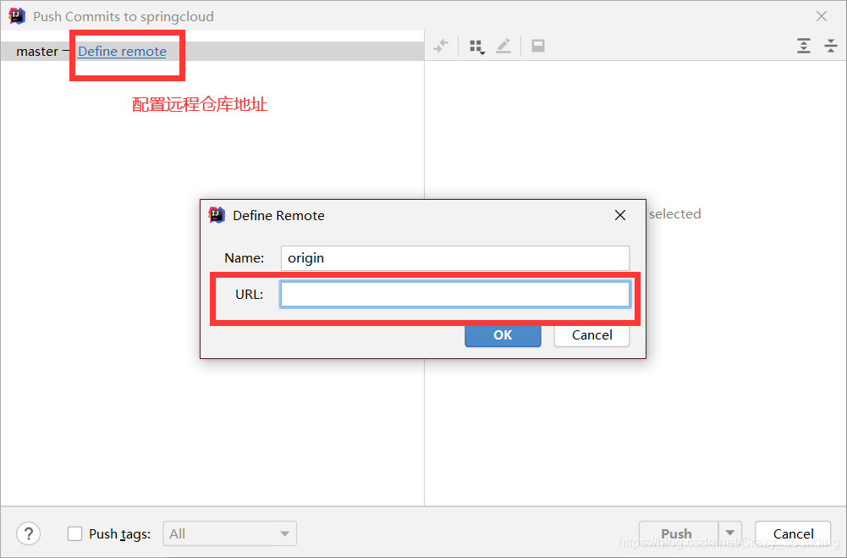Viewport: 847px width, 558px height.
Task: Open the Push tags All dropdown
Action: point(229,533)
